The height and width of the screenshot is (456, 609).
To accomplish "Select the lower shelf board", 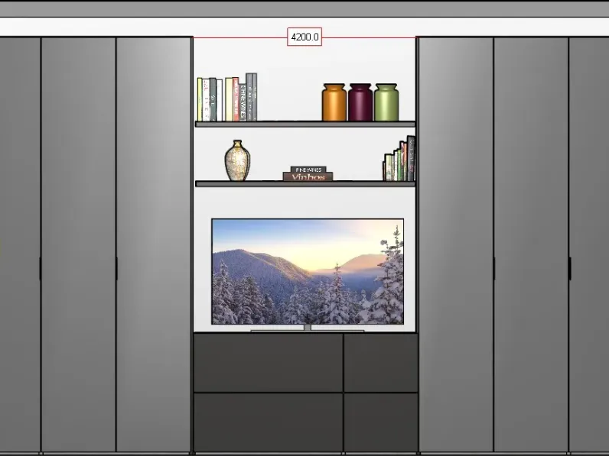I will coord(305,184).
